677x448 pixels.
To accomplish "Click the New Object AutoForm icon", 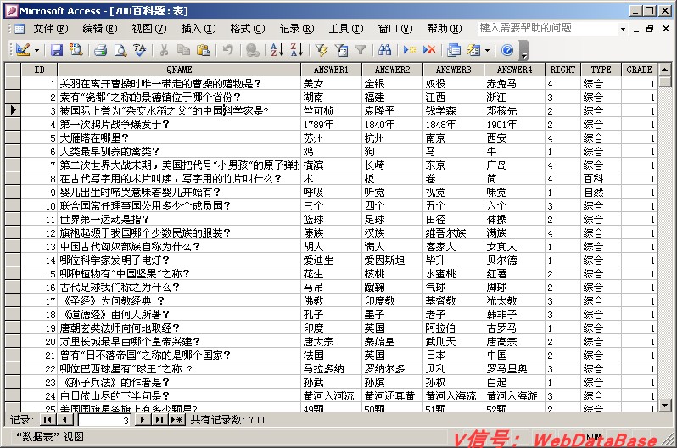I will click(473, 50).
